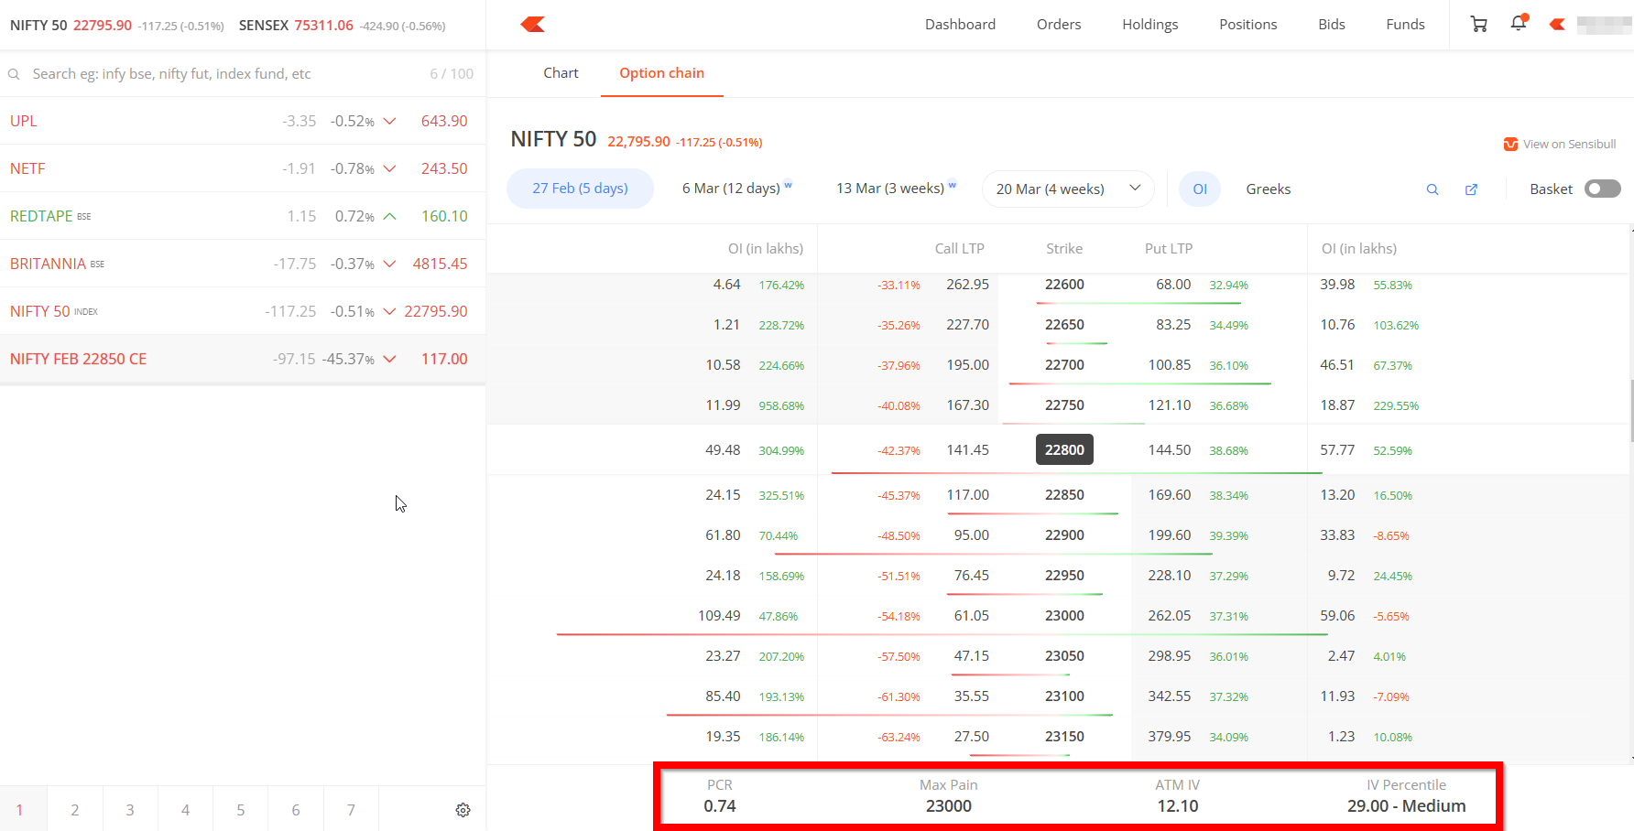Screen dimensions: 1634x831
Task: Open the shopping cart icon
Action: point(1478,25)
